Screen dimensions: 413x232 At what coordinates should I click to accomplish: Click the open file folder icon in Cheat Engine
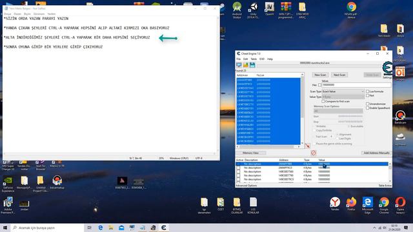[x=246, y=65]
